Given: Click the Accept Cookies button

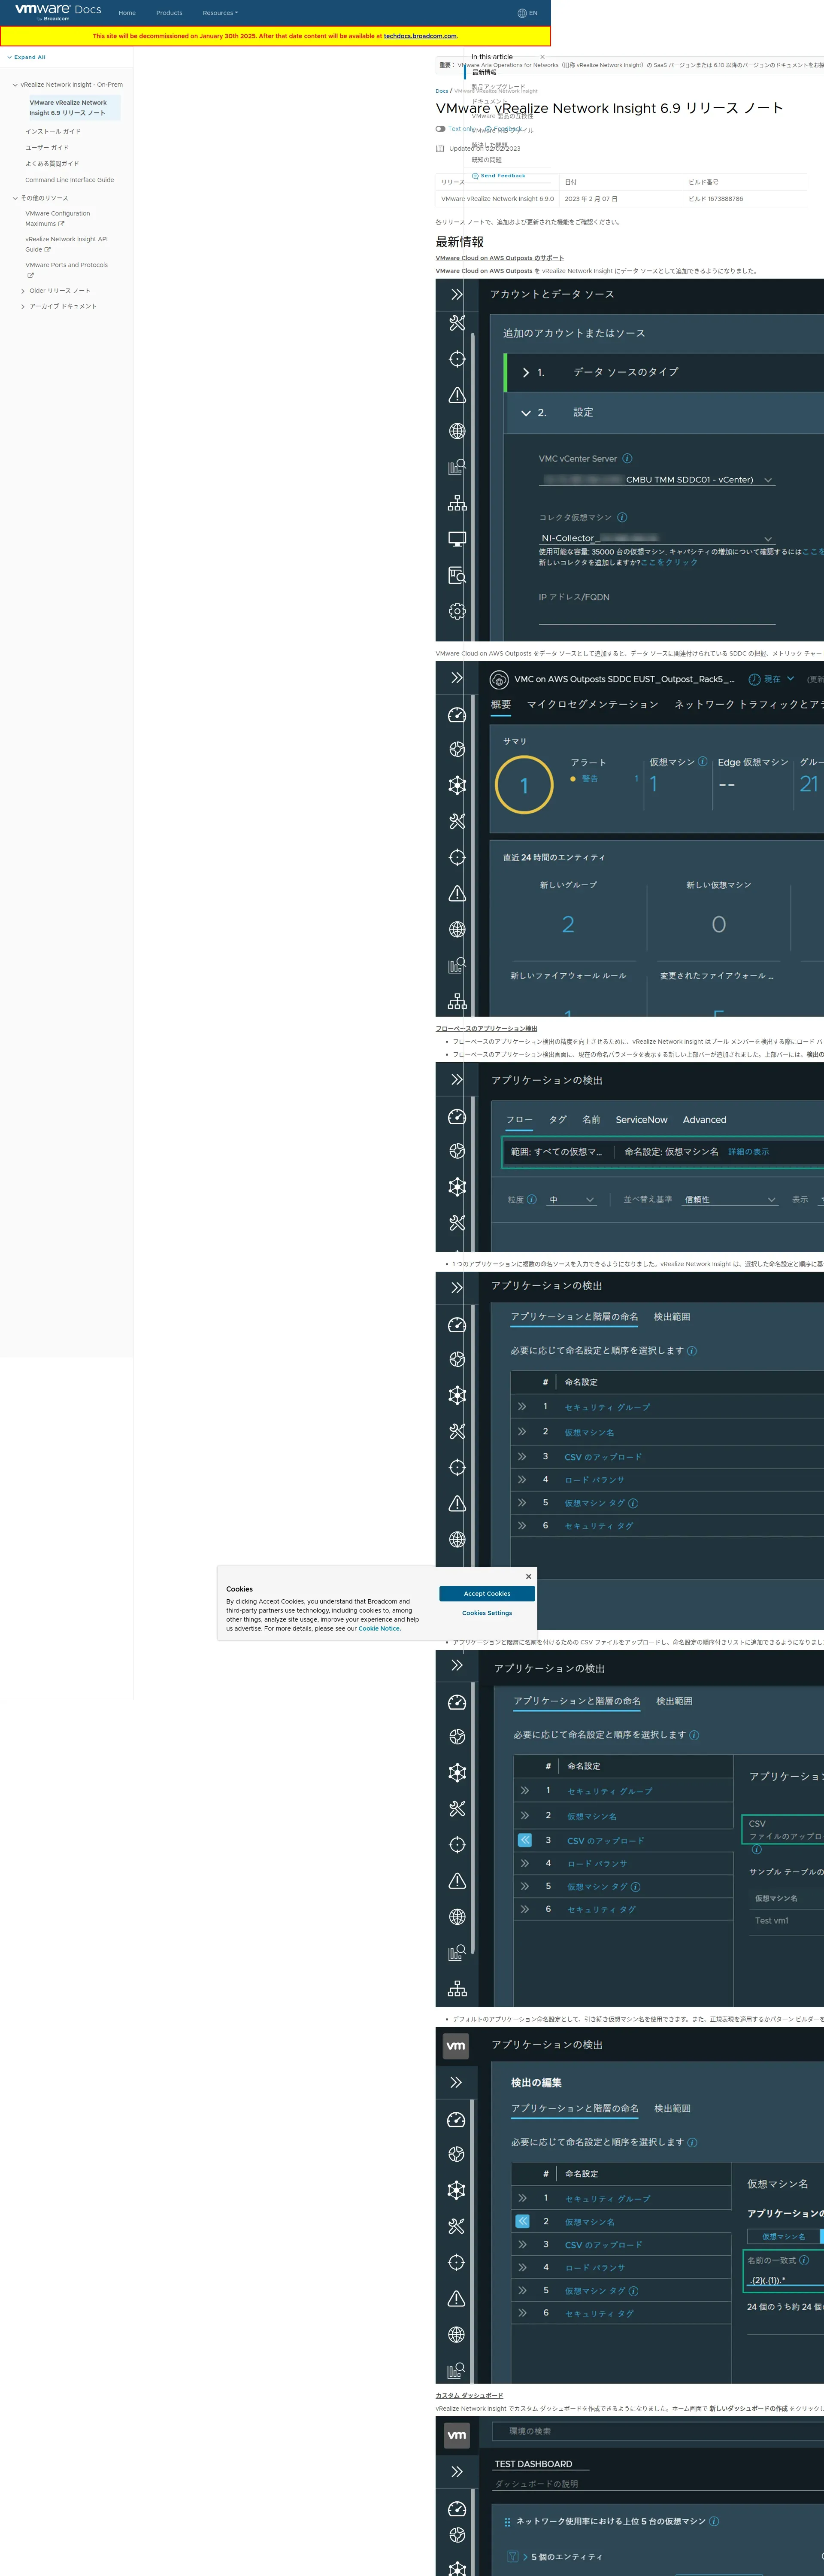Looking at the screenshot, I should (487, 1594).
